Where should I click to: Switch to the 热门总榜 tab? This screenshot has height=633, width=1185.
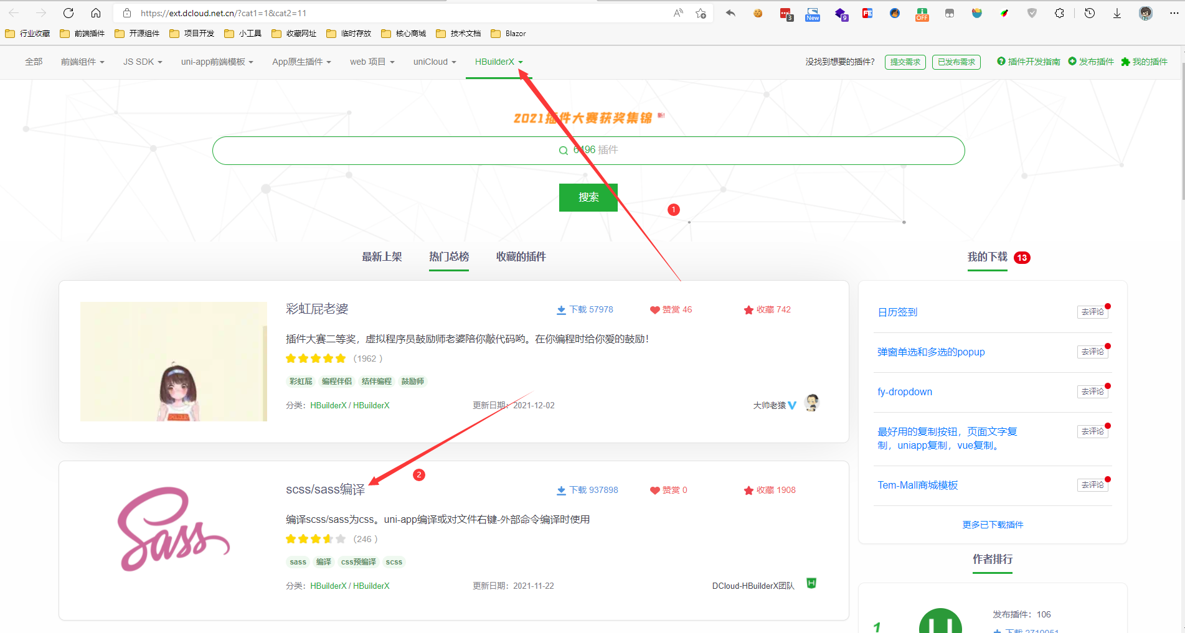449,256
